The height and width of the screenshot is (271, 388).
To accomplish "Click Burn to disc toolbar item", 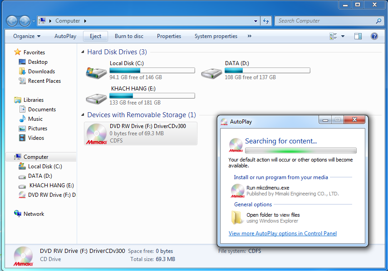I will [129, 36].
